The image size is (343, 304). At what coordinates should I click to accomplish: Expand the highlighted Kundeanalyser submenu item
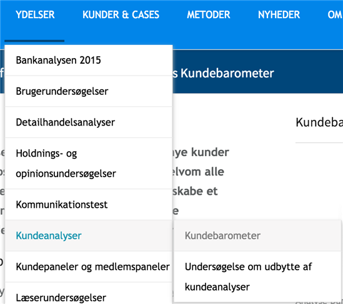pos(89,235)
